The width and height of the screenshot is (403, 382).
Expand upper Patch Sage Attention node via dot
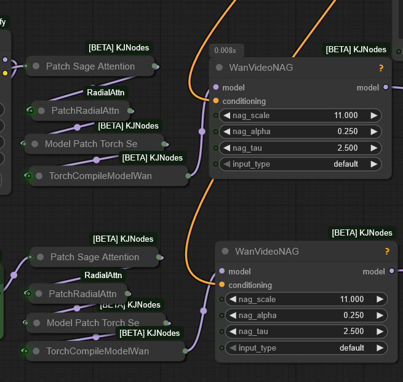36,66
